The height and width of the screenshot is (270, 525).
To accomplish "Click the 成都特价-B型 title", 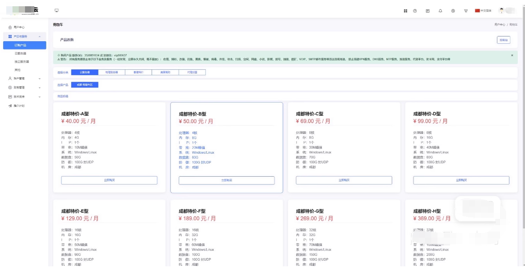I will click(193, 114).
